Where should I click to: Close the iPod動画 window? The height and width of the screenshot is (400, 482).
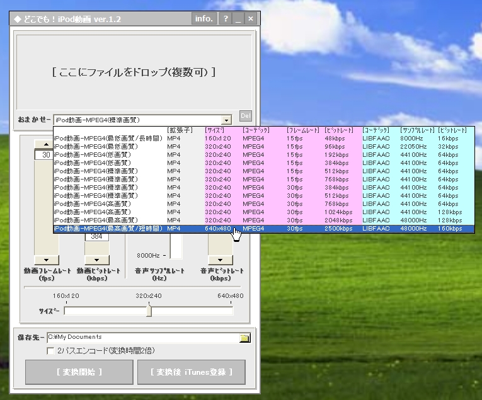pyautogui.click(x=251, y=19)
